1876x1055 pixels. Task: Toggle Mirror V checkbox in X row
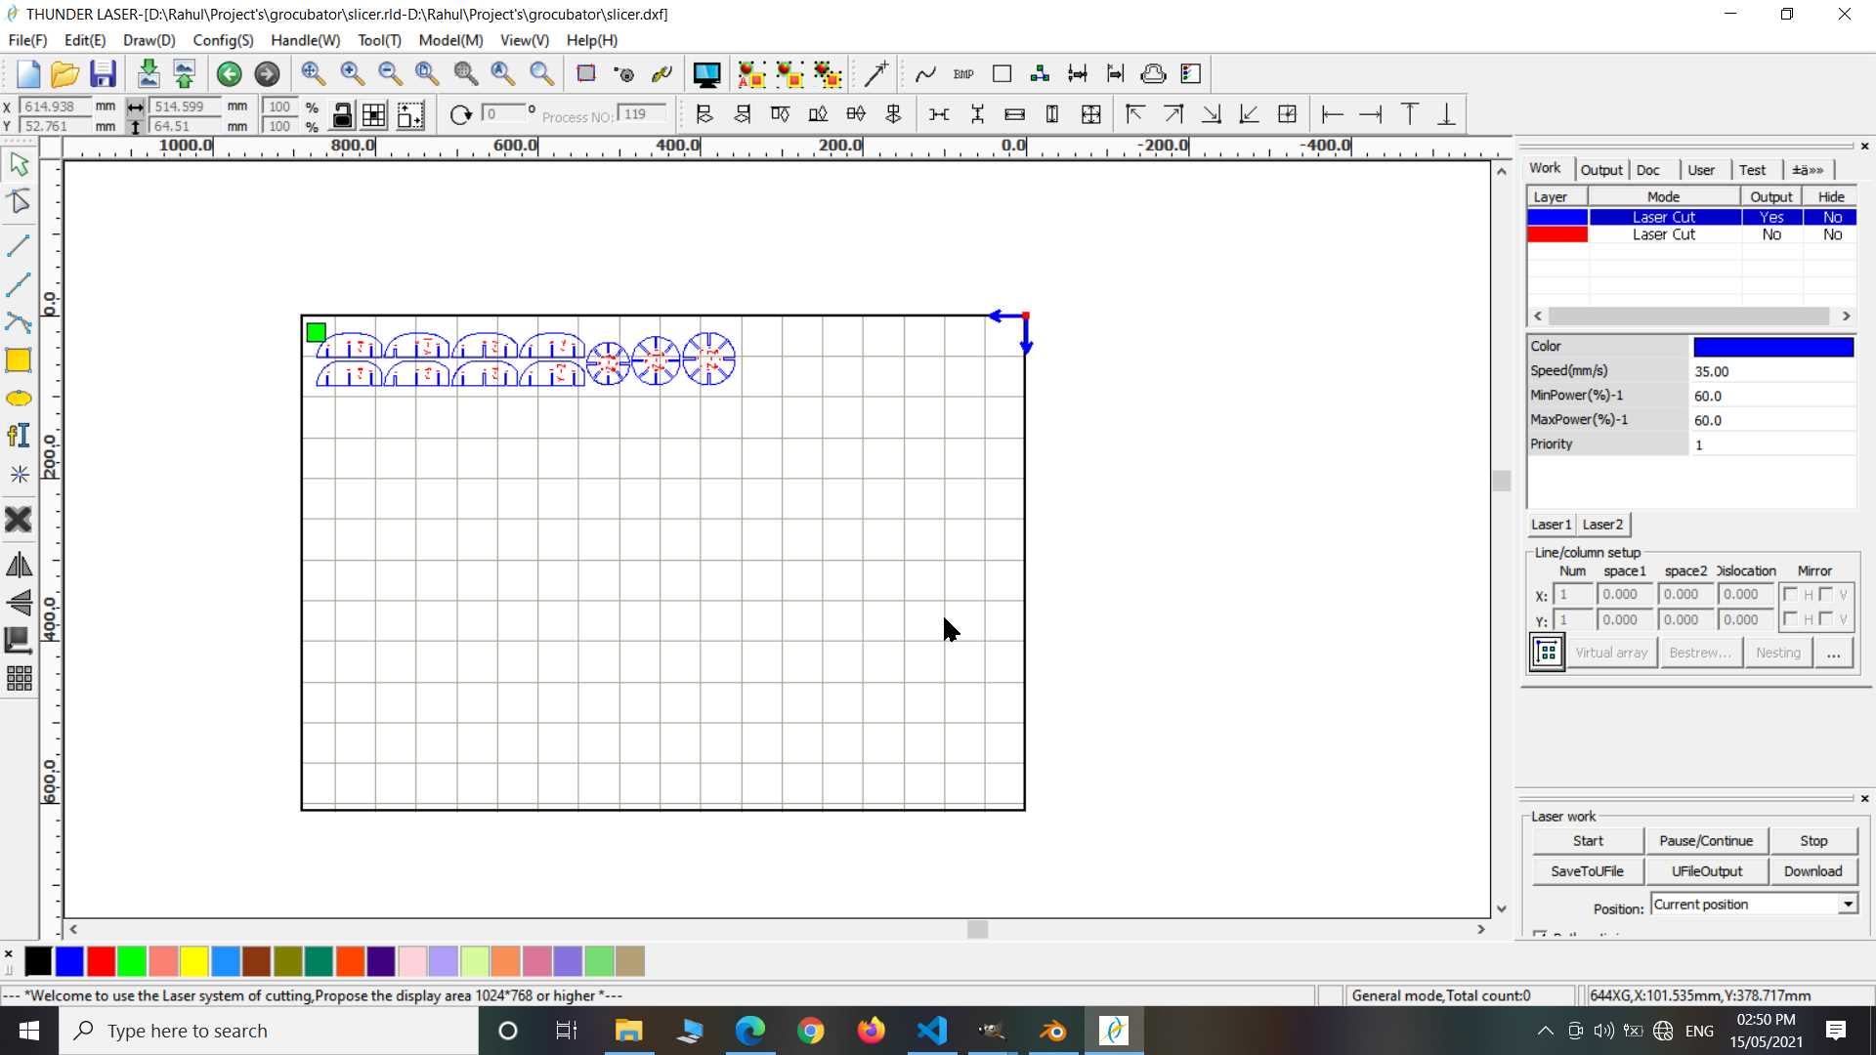coord(1825,594)
